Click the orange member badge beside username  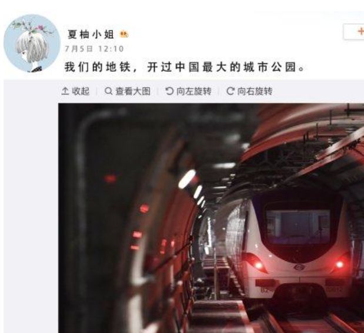(123, 35)
